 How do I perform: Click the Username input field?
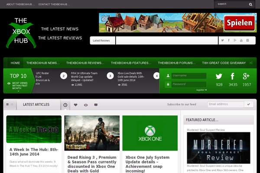188,76
